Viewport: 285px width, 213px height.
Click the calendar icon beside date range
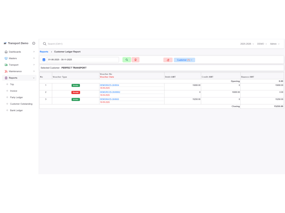pos(44,60)
